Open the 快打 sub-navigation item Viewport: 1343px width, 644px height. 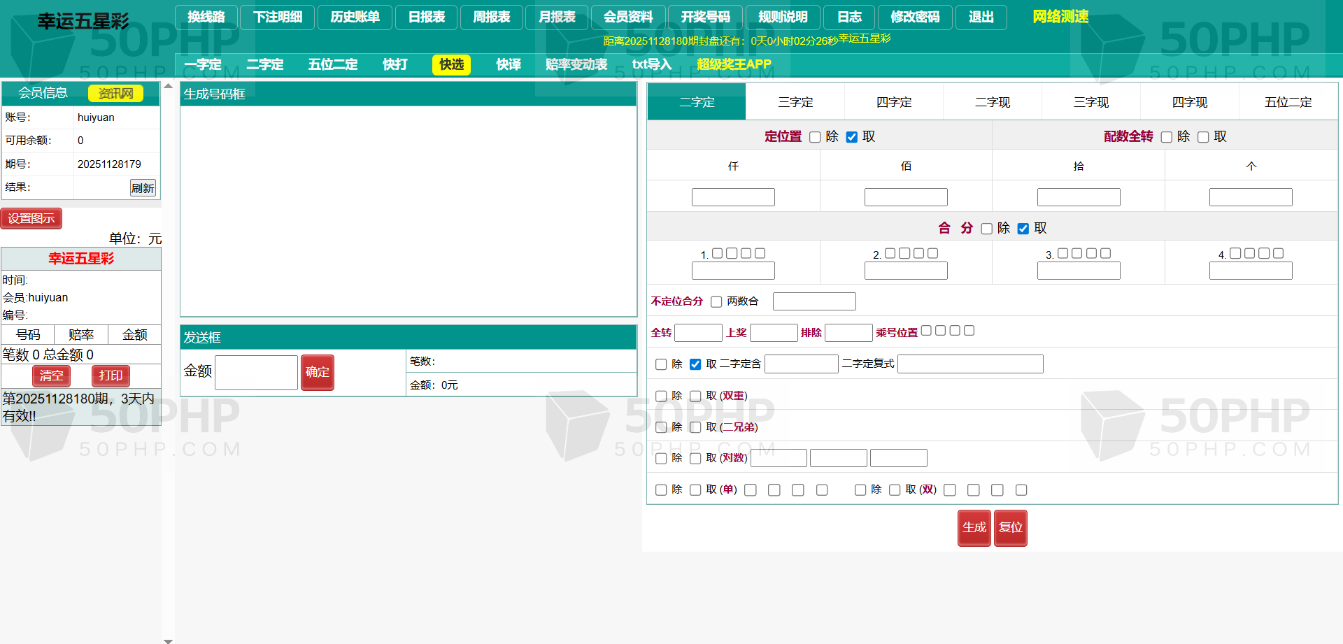pyautogui.click(x=395, y=64)
